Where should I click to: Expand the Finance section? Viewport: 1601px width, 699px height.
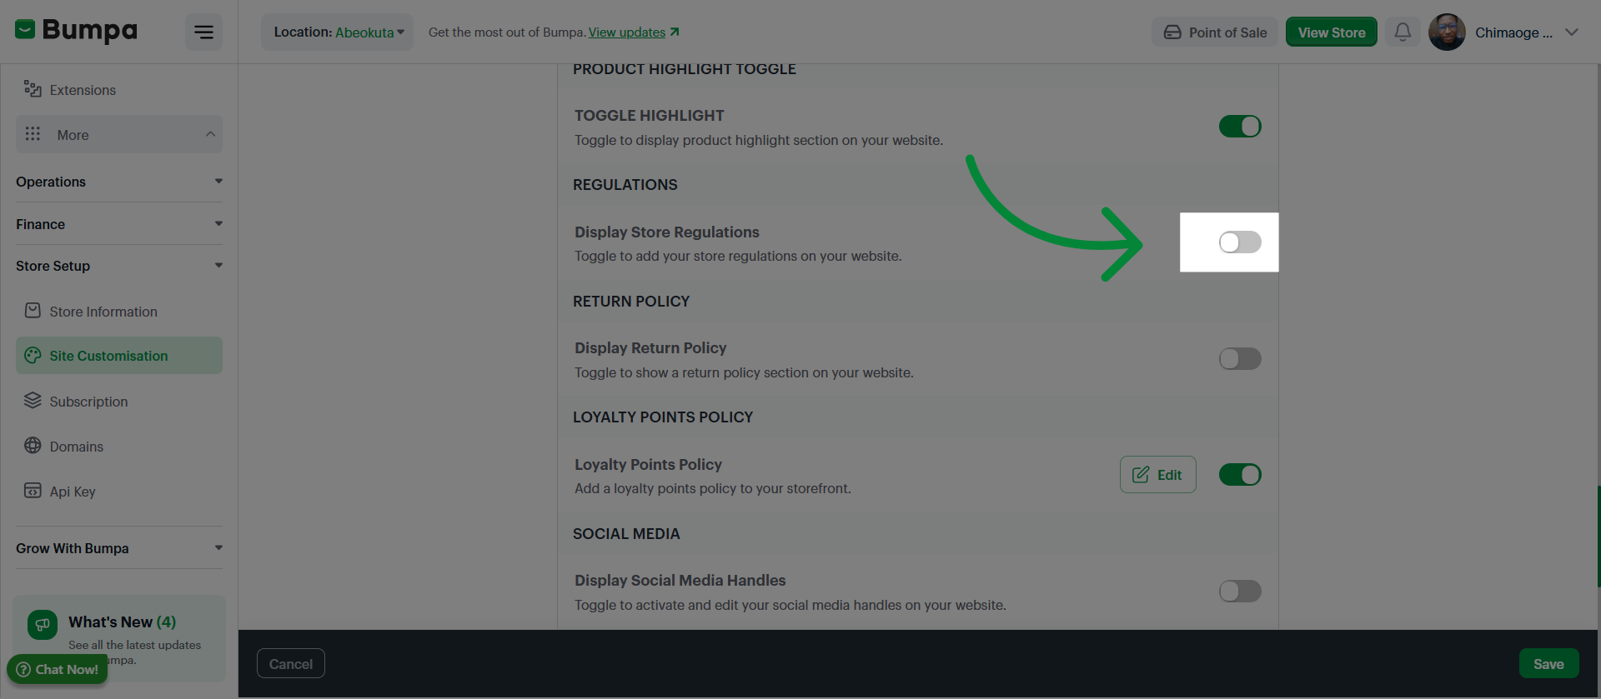point(119,224)
